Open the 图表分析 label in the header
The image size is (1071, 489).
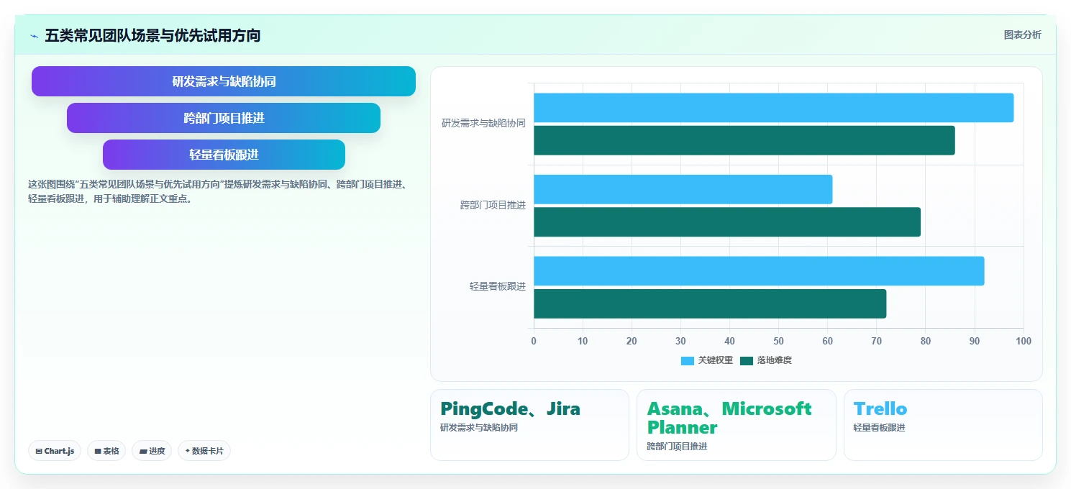click(x=1022, y=35)
